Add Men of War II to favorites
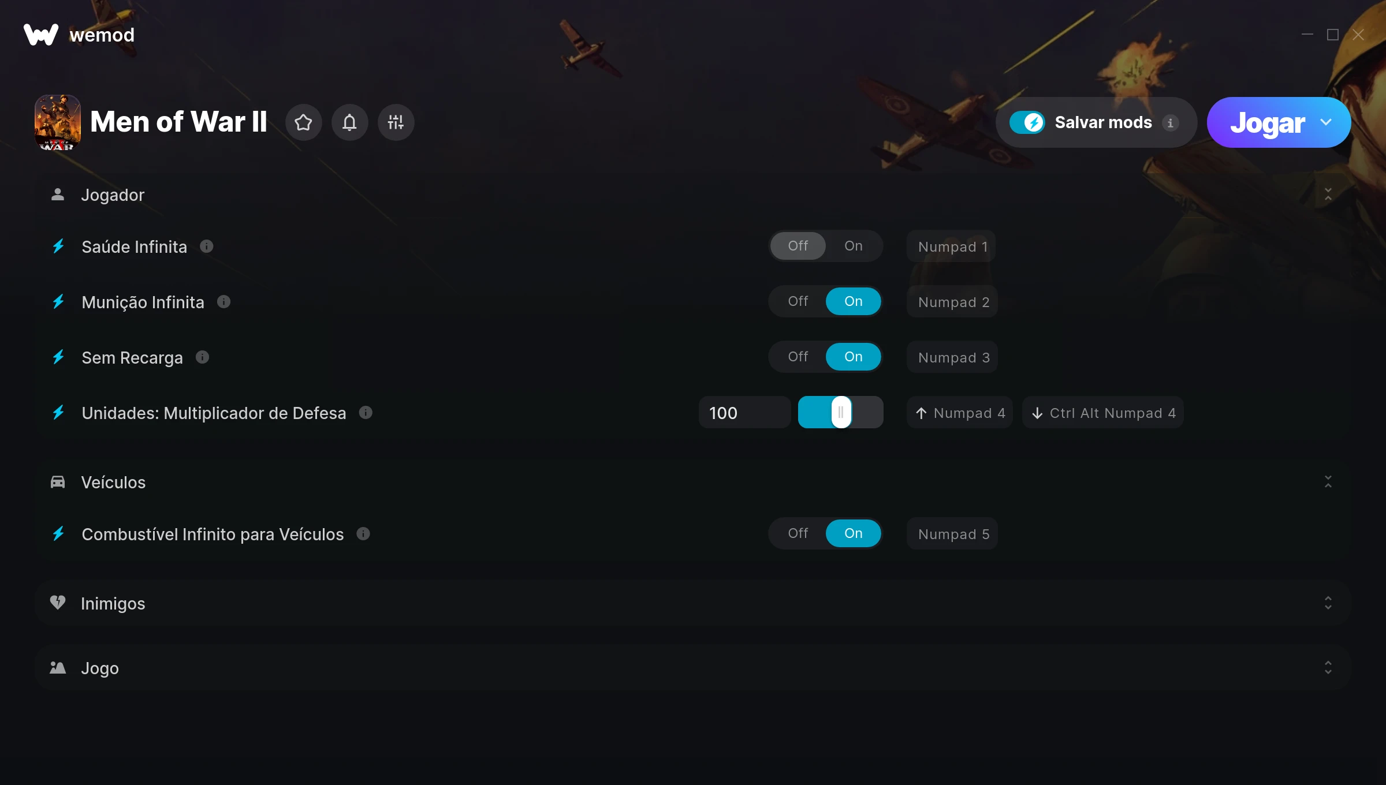 pos(303,122)
